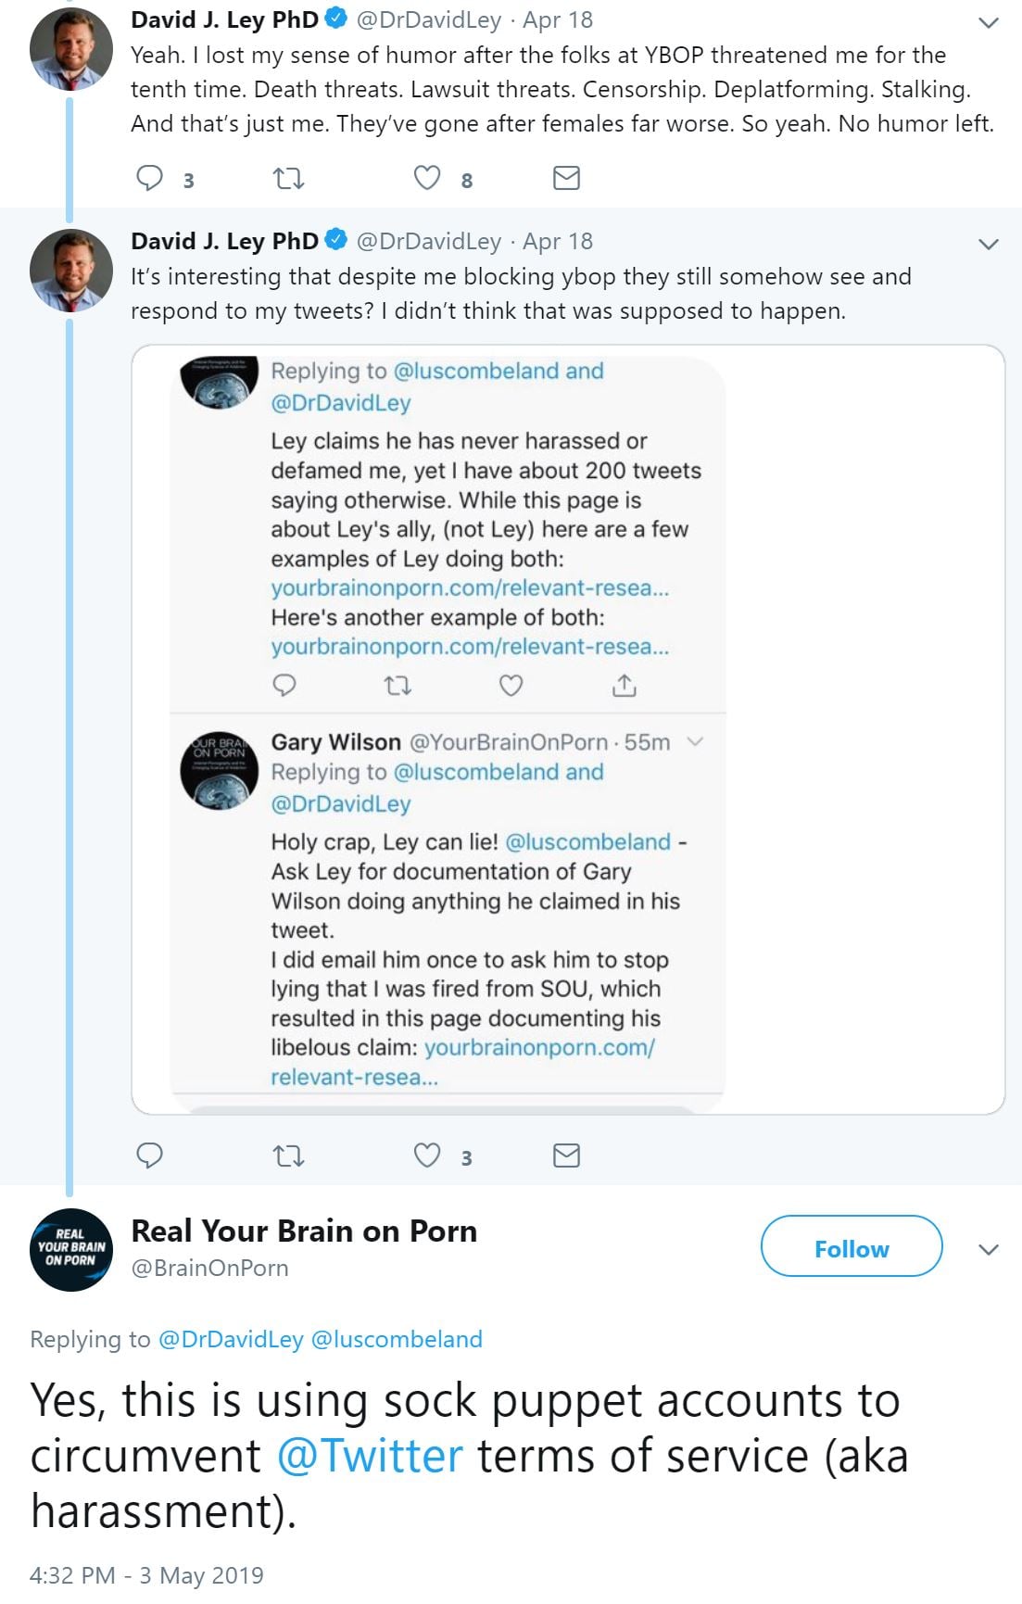
Task: Like the tweet about losing sense of humor
Action: pos(427,178)
